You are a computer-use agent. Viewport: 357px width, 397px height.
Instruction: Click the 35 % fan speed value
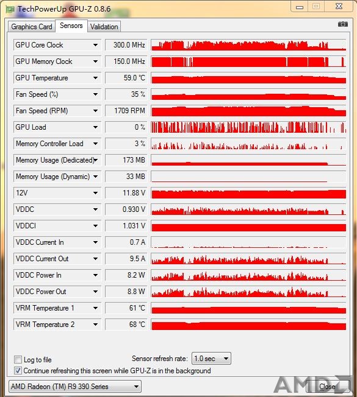pyautogui.click(x=126, y=94)
